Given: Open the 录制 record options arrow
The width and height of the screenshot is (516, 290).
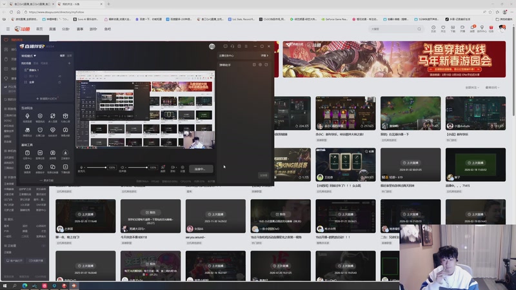Looking at the screenshot, I should 175,168.
